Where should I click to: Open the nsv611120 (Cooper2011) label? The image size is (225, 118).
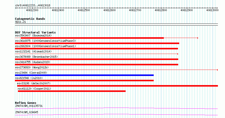pyautogui.click(x=34, y=89)
